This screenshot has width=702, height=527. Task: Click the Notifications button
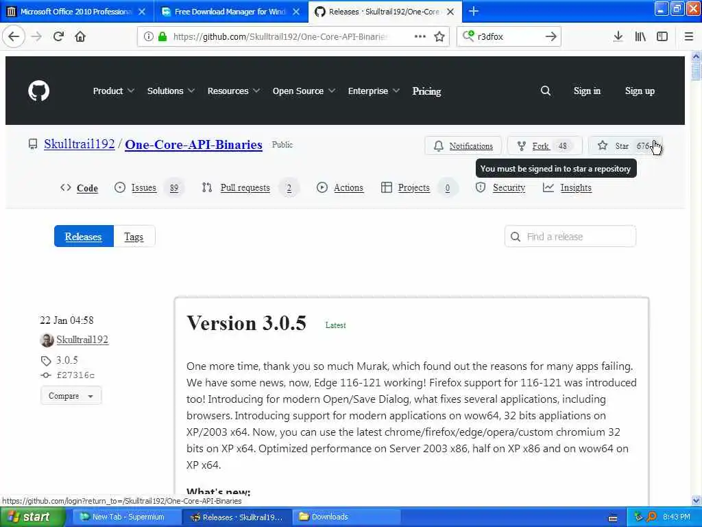click(463, 146)
